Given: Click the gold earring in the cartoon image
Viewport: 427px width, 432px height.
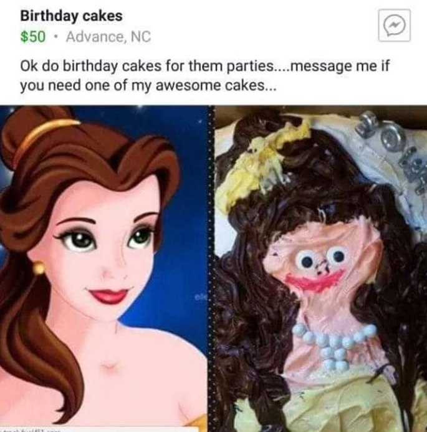Looking at the screenshot, I should click(39, 267).
